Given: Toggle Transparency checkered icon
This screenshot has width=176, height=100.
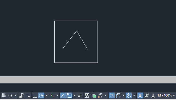Looking at the screenshot, I should coord(87,95).
